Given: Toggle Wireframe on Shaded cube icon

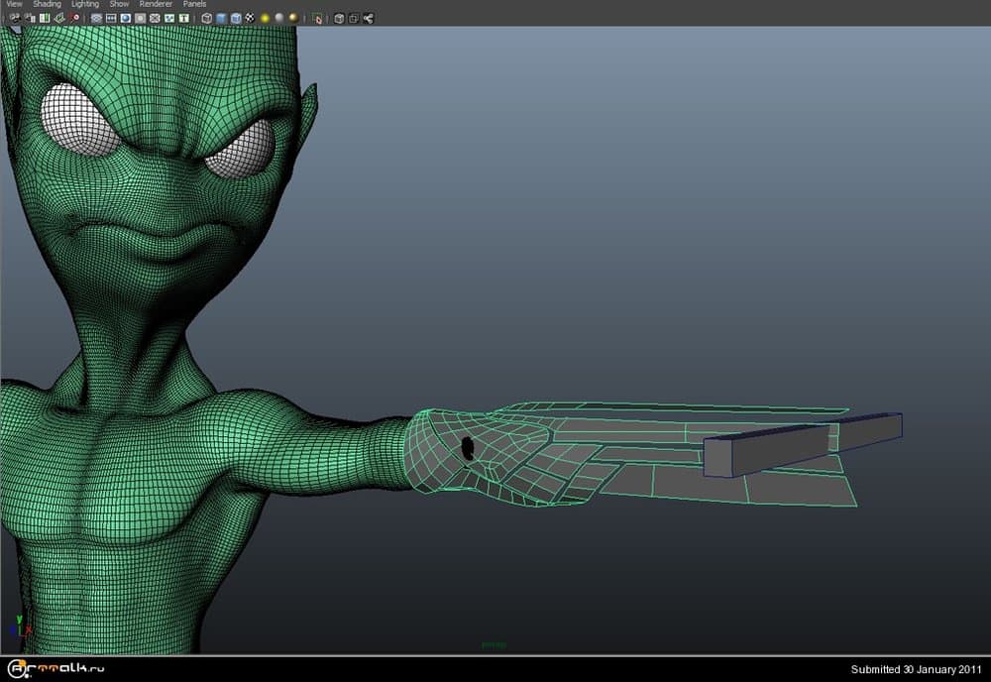Looking at the screenshot, I should [236, 18].
